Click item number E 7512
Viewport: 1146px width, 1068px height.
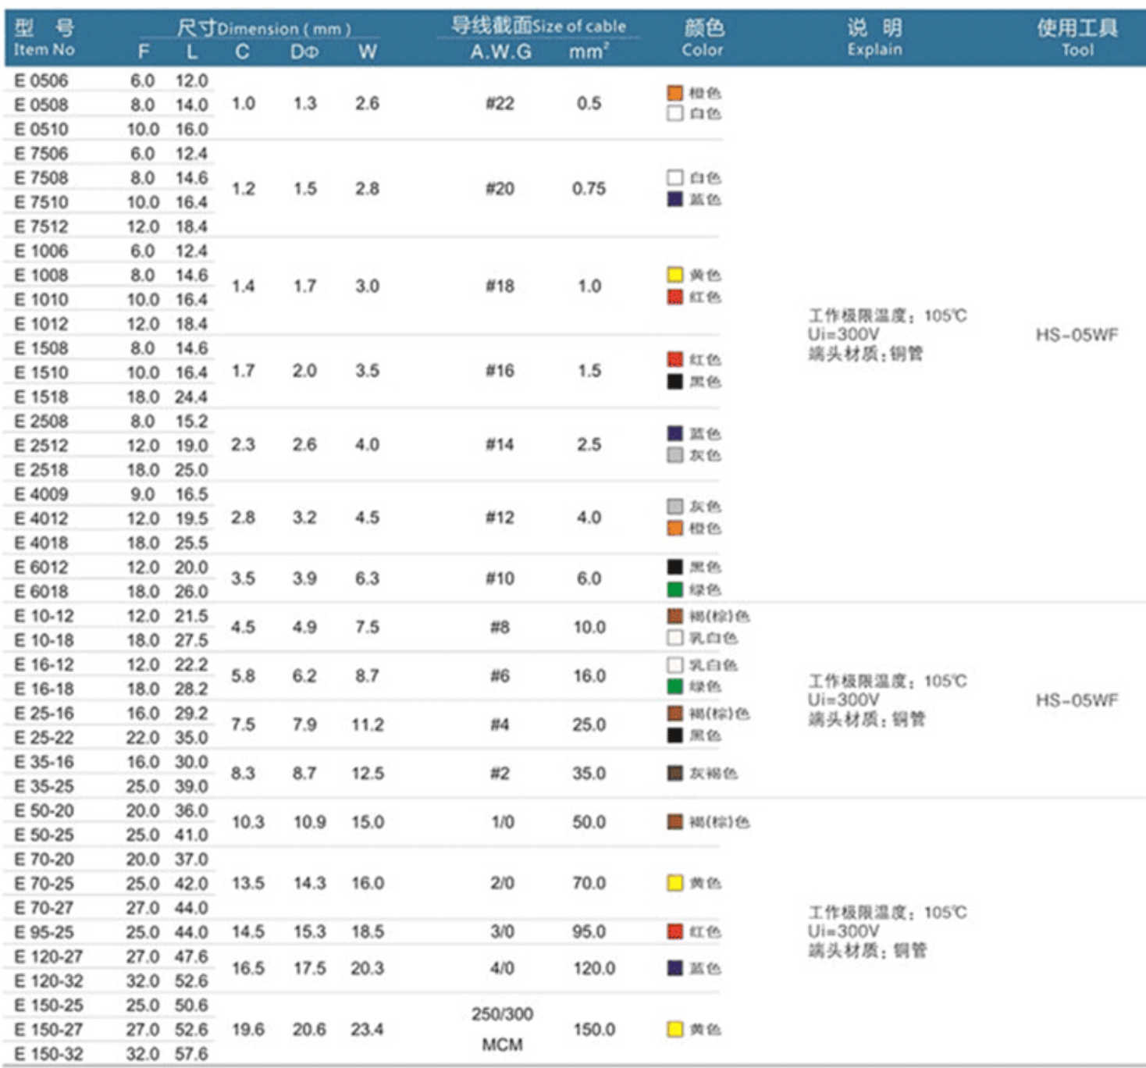coord(41,226)
